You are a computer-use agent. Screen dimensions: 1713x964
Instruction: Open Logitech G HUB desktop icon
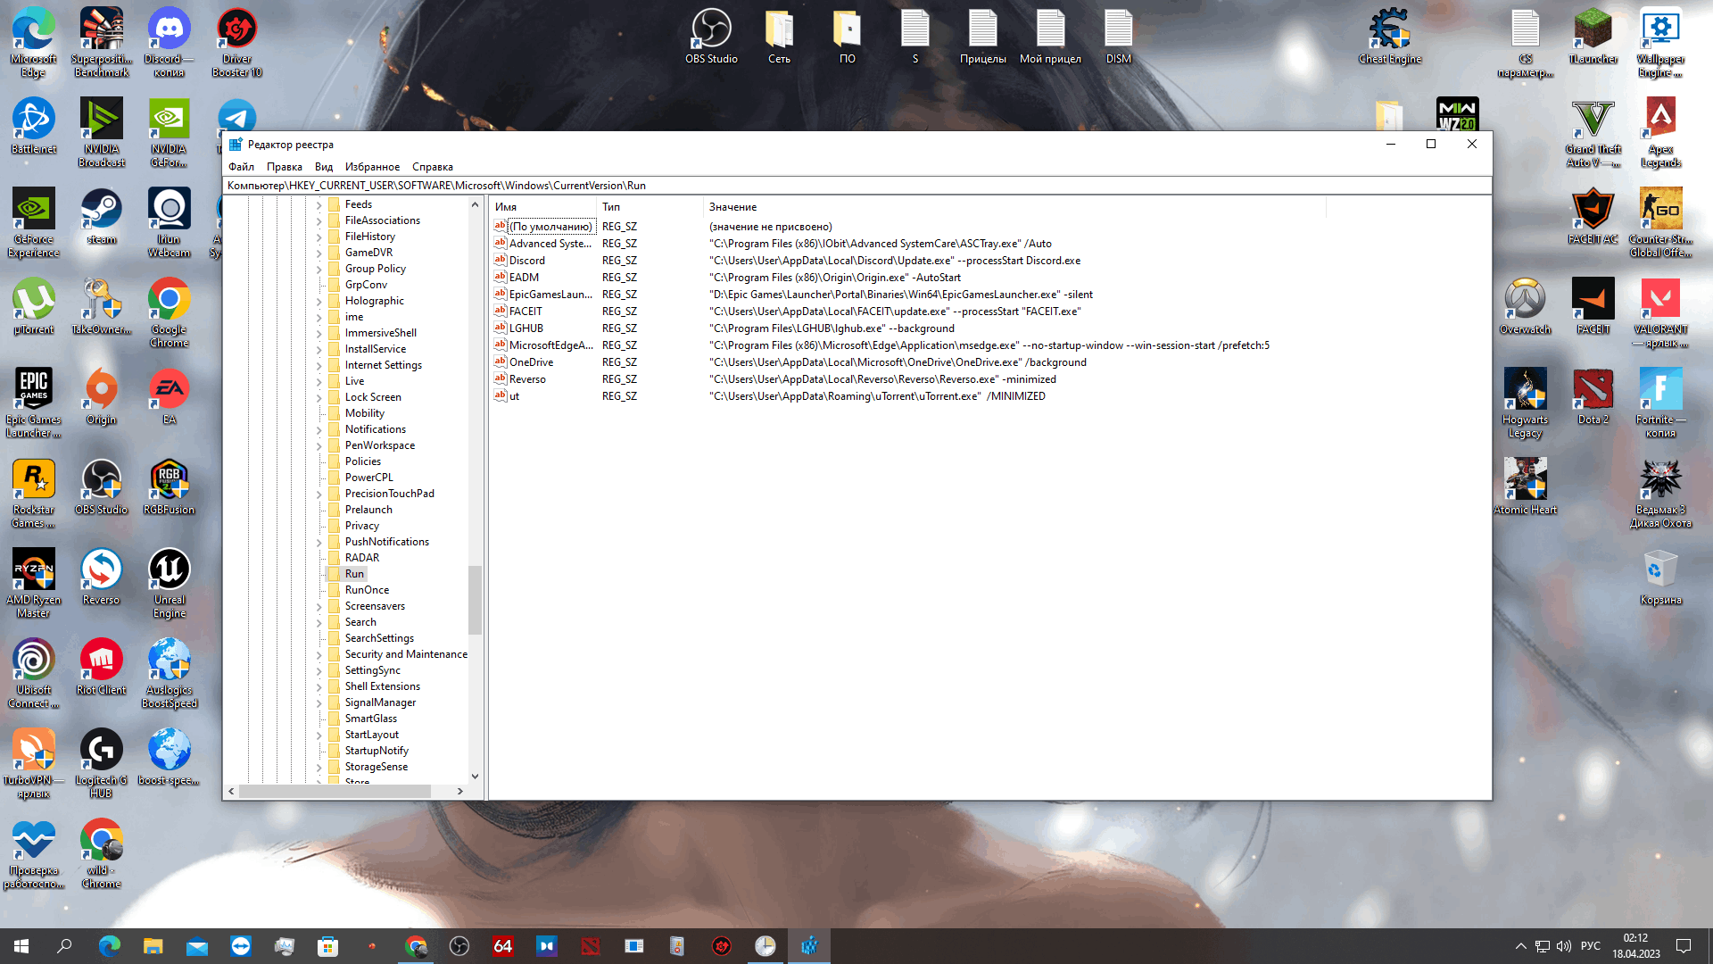101,764
